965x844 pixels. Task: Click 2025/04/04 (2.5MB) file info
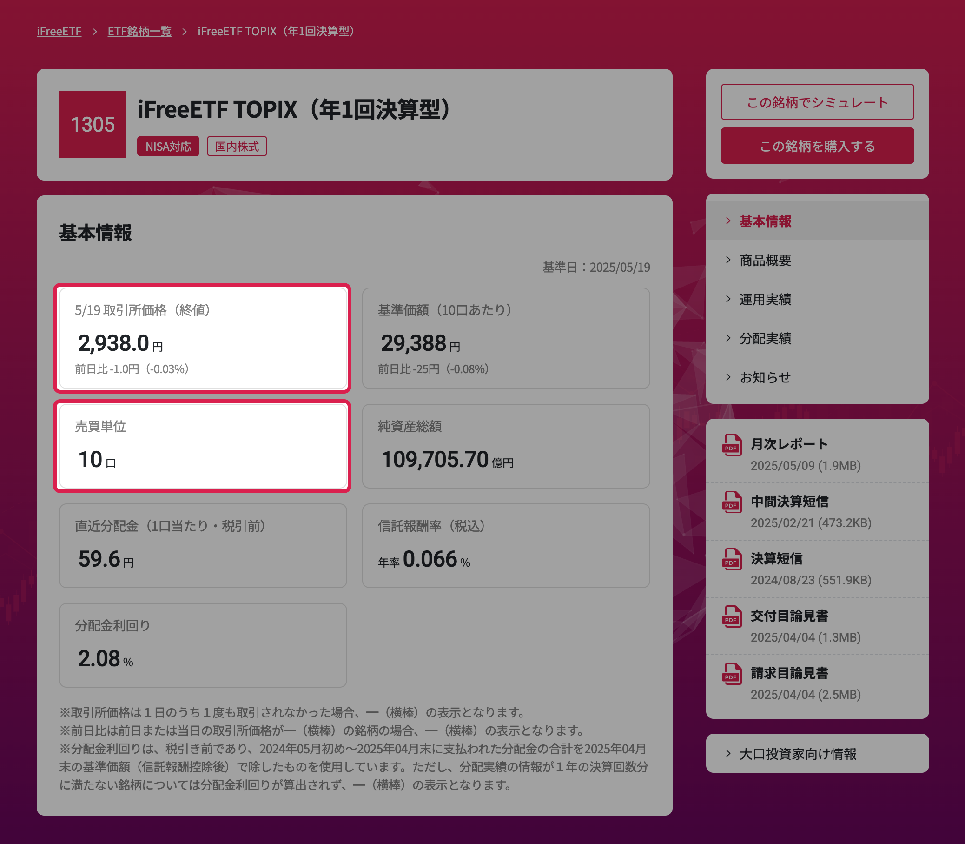pos(806,695)
